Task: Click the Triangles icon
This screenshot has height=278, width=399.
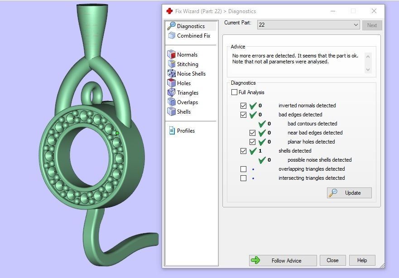Action: click(x=171, y=92)
